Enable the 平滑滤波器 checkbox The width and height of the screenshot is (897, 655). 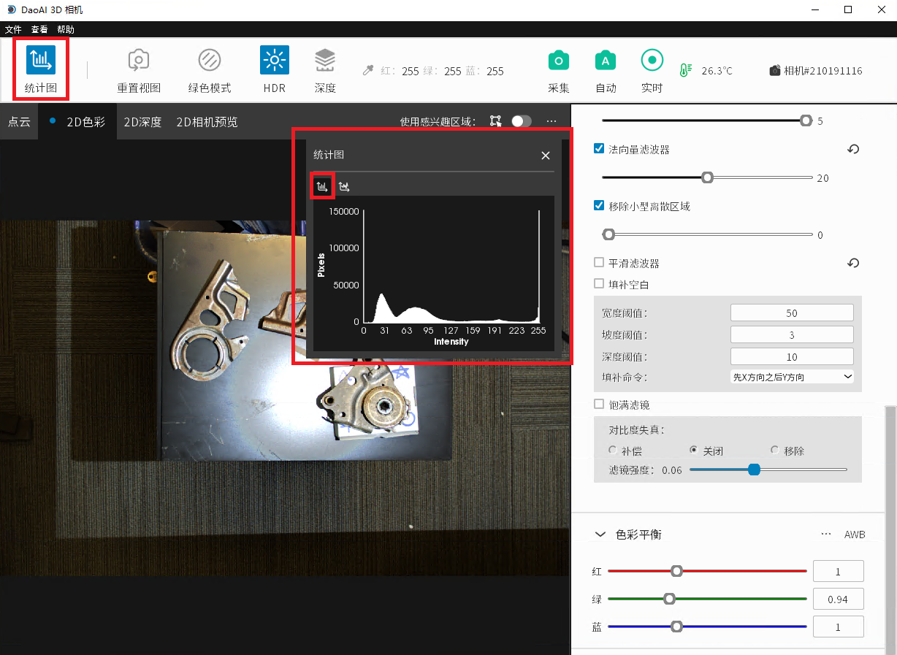599,263
